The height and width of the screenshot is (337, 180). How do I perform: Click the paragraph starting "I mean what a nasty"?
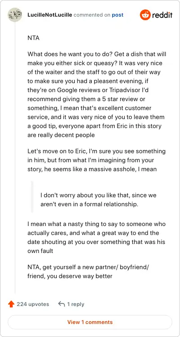(x=96, y=237)
